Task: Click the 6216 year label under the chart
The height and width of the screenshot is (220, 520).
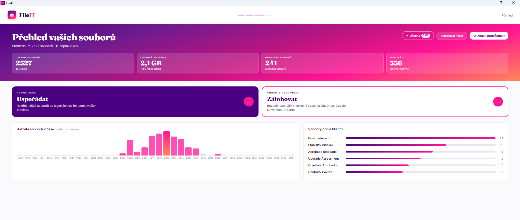Action: 291,158
